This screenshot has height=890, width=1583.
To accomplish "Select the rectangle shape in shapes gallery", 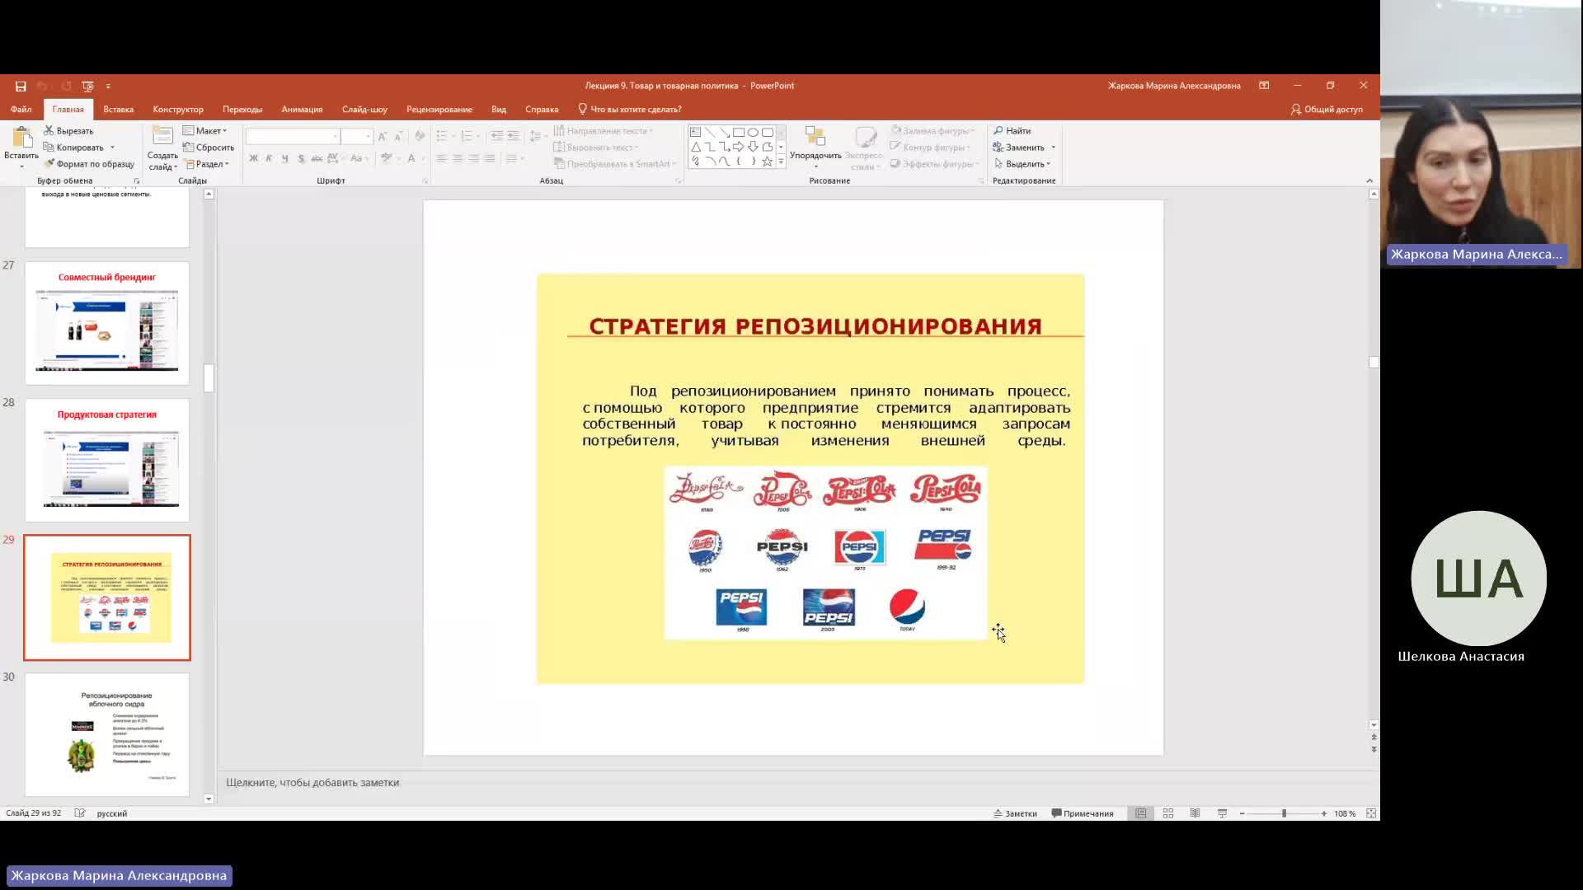I will click(739, 132).
